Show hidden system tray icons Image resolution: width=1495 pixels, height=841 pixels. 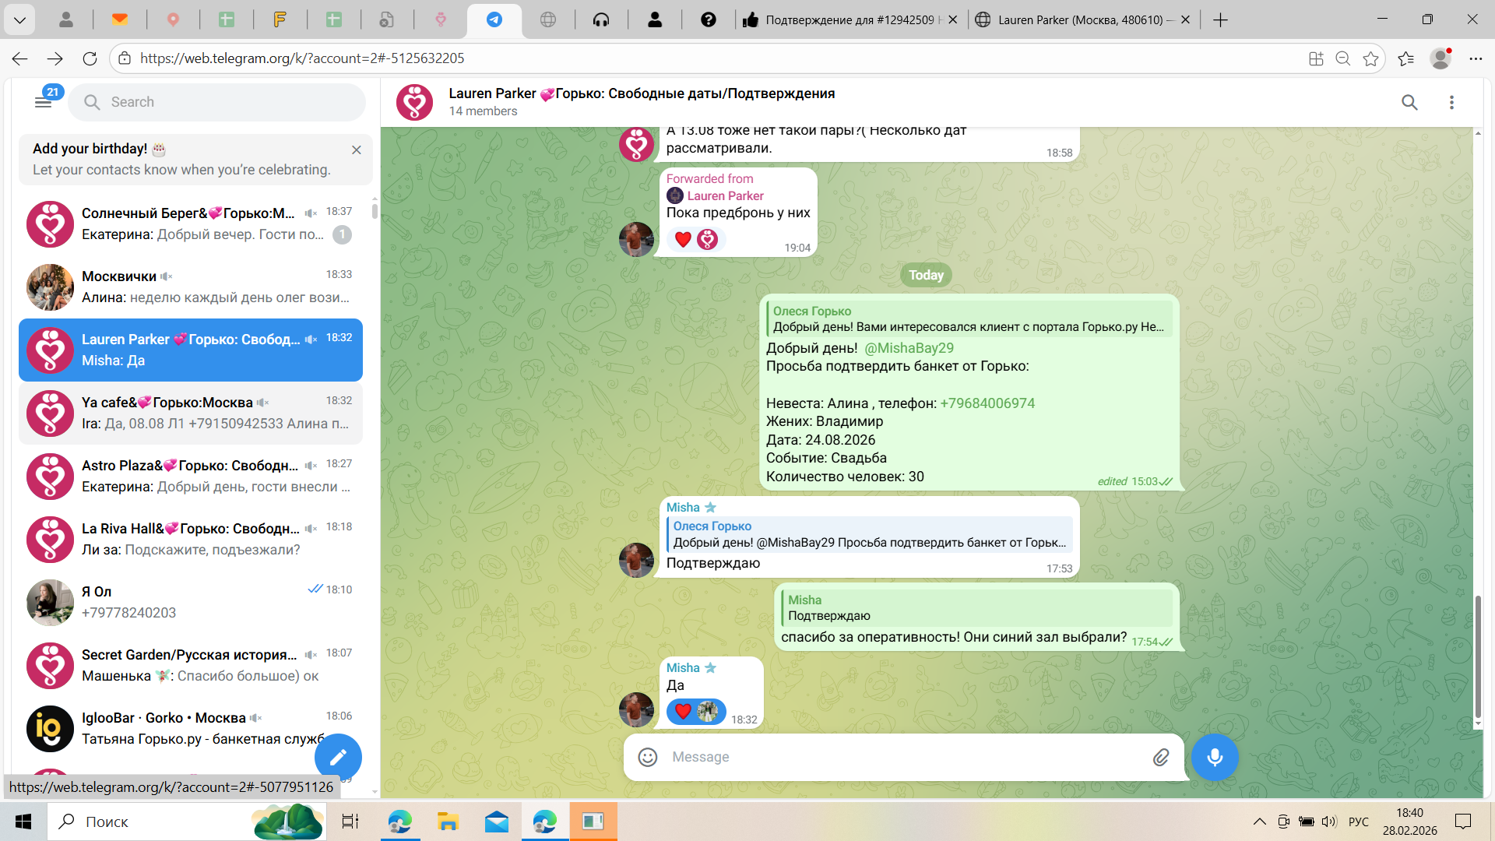(1259, 822)
